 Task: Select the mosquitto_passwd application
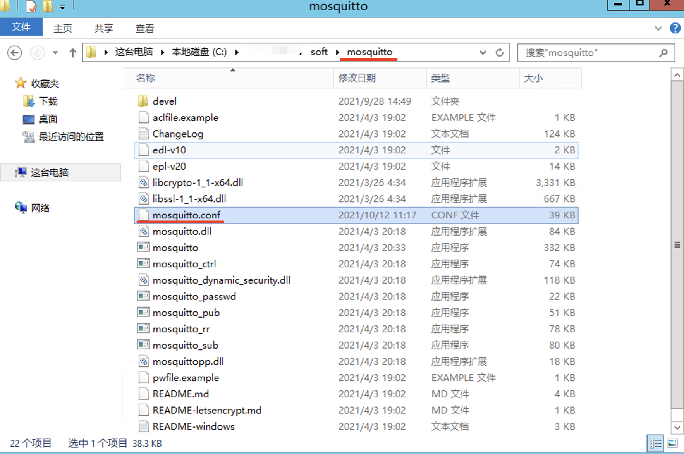tap(194, 296)
